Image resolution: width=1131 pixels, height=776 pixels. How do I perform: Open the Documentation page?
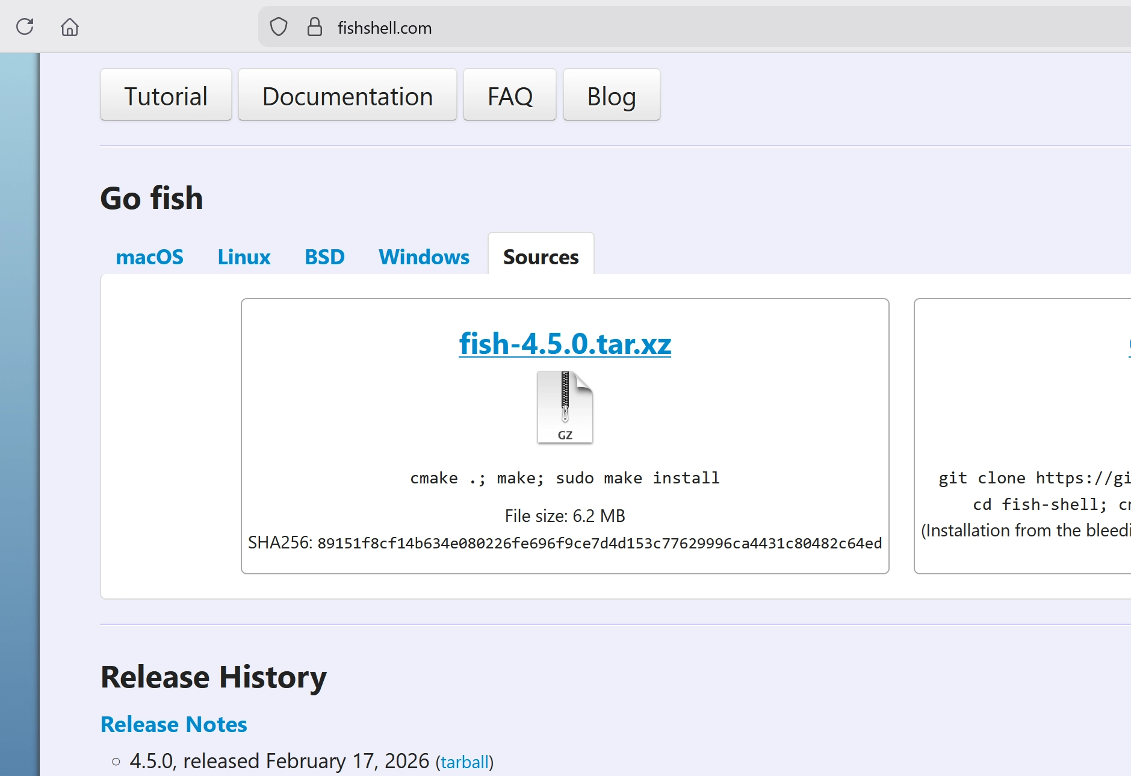click(x=347, y=96)
